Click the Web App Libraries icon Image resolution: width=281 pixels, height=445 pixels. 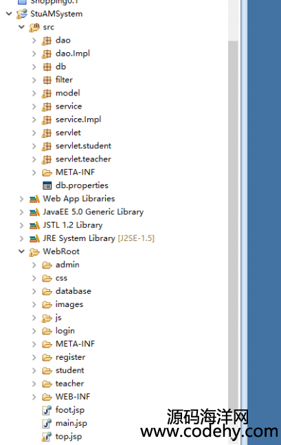(x=34, y=199)
